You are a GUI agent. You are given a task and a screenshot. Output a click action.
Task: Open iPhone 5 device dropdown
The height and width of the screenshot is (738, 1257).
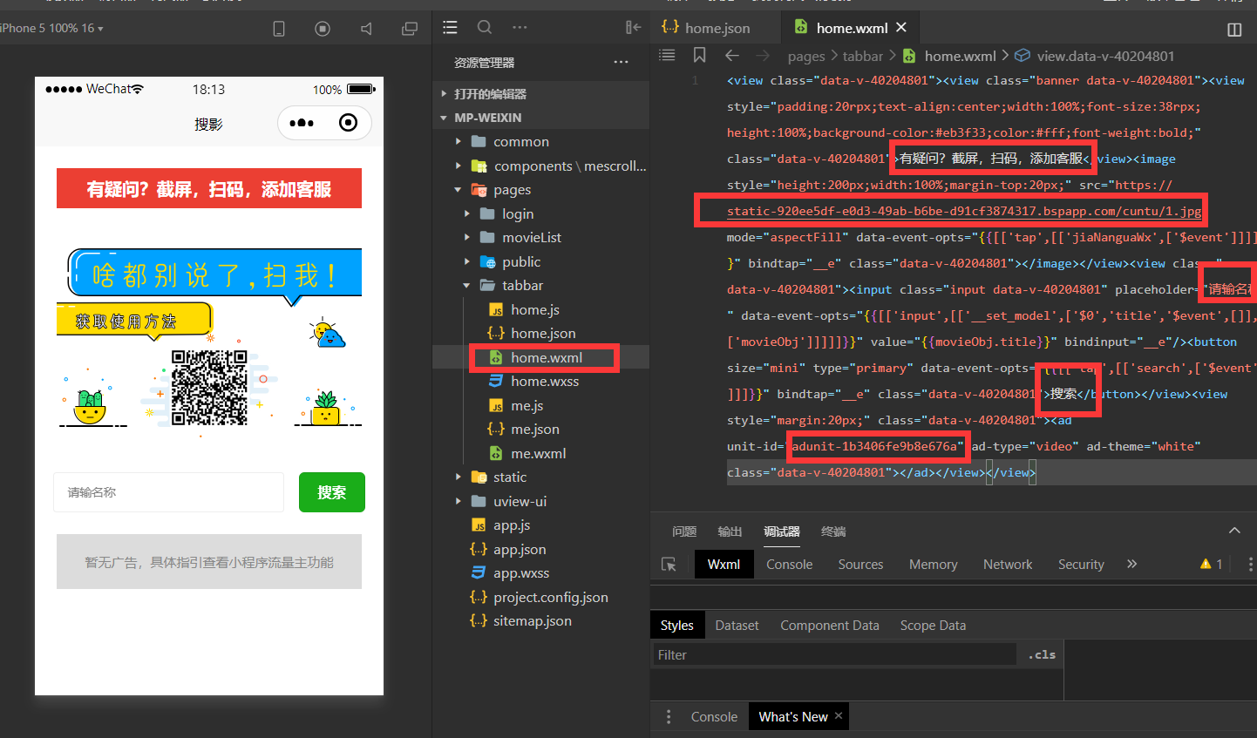pyautogui.click(x=52, y=28)
